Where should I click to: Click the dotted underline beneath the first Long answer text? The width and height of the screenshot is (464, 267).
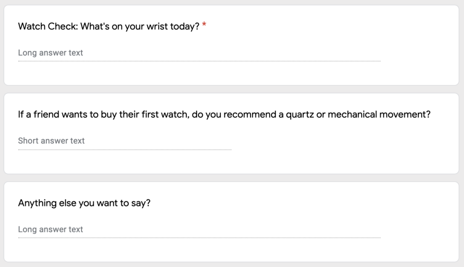pos(199,61)
